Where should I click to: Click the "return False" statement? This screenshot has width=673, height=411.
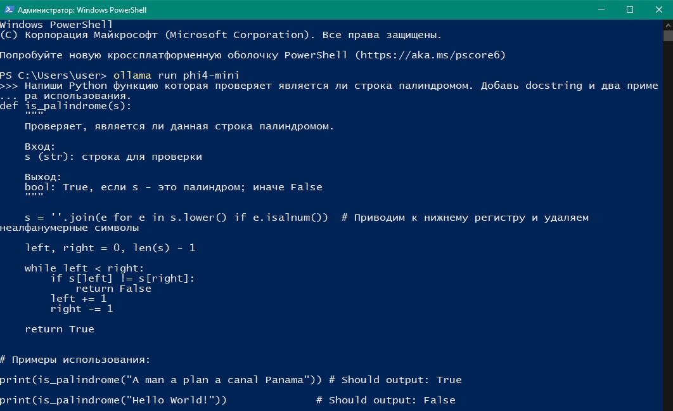pos(113,289)
